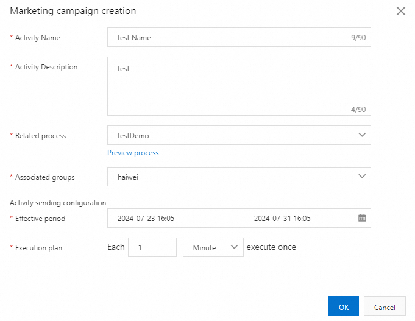The height and width of the screenshot is (321, 415).
Task: Confirm with the OK button
Action: point(343,307)
